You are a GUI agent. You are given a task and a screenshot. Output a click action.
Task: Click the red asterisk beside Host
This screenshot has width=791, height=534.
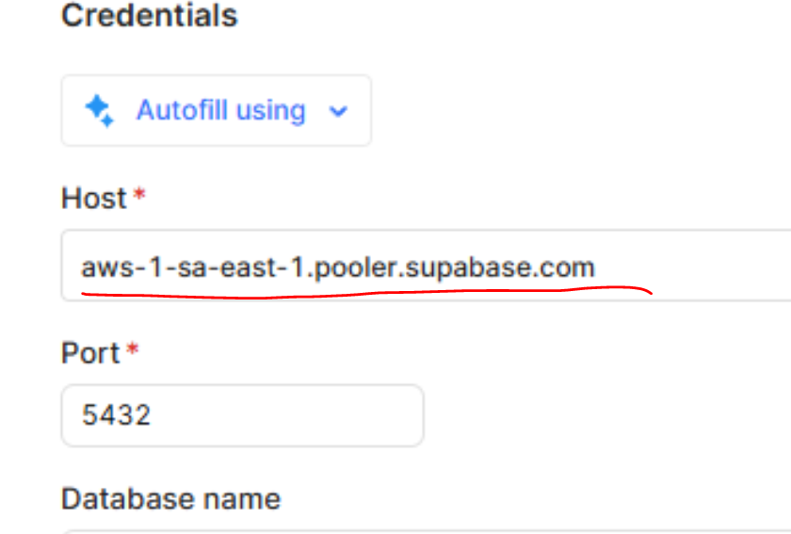point(139,196)
